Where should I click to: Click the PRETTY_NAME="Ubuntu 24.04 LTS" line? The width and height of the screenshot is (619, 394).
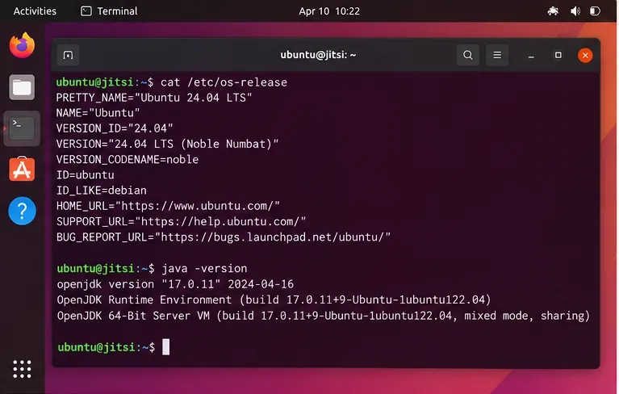click(x=154, y=98)
